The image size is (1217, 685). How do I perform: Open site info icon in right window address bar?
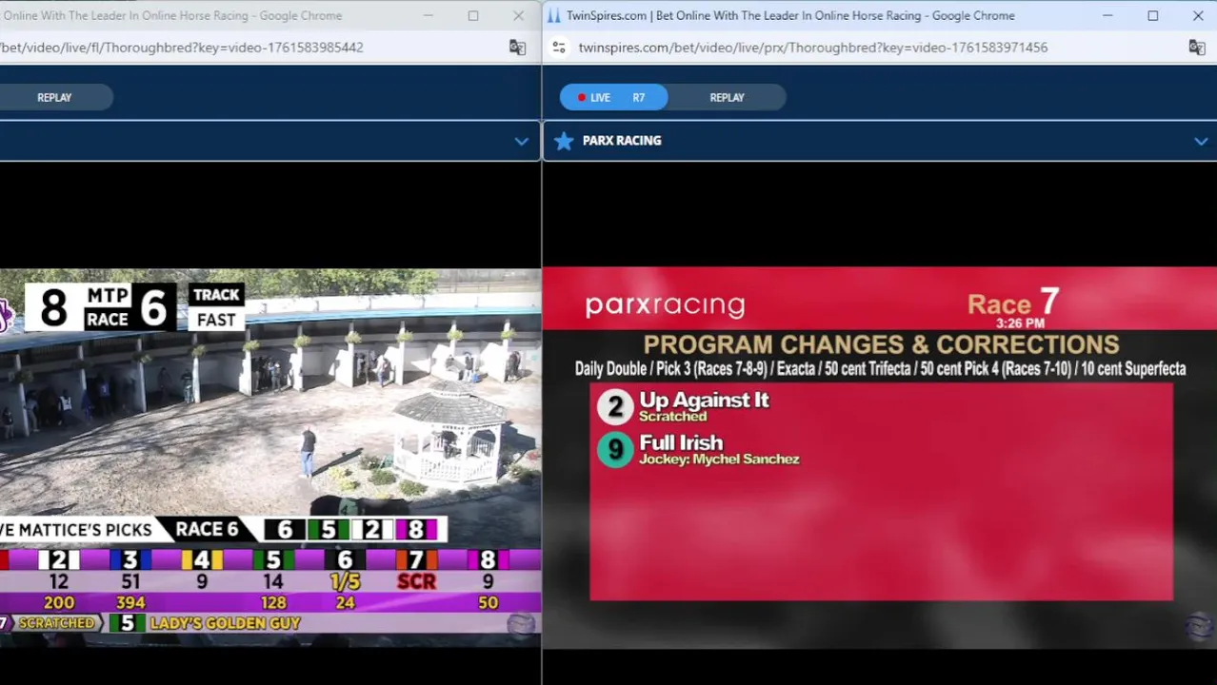click(x=559, y=48)
